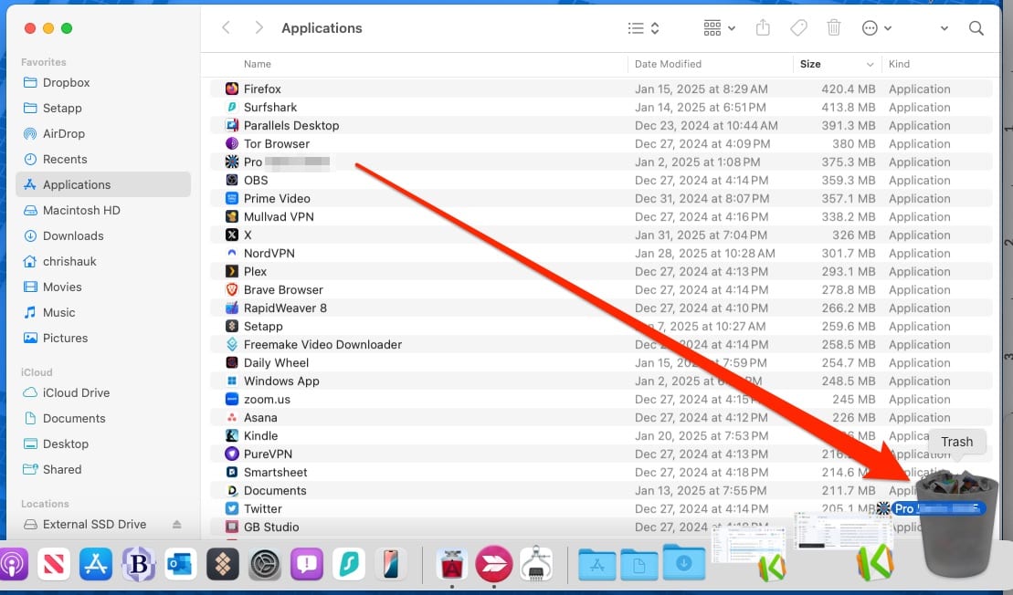Image resolution: width=1013 pixels, height=595 pixels.
Task: Sort by the Name column header
Action: pos(257,64)
